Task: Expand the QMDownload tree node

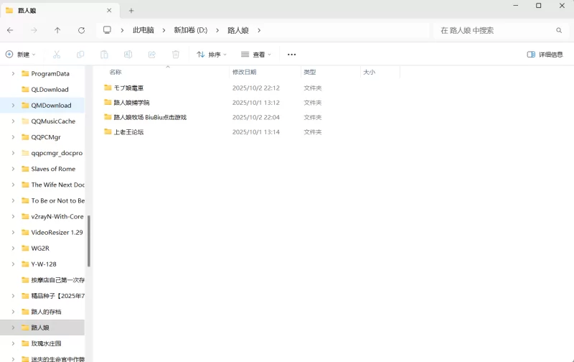Action: [x=13, y=105]
